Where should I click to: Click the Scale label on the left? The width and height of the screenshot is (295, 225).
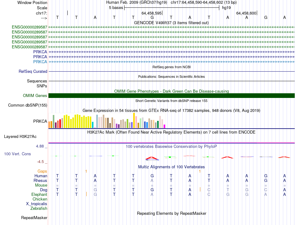pyautogui.click(x=42, y=8)
